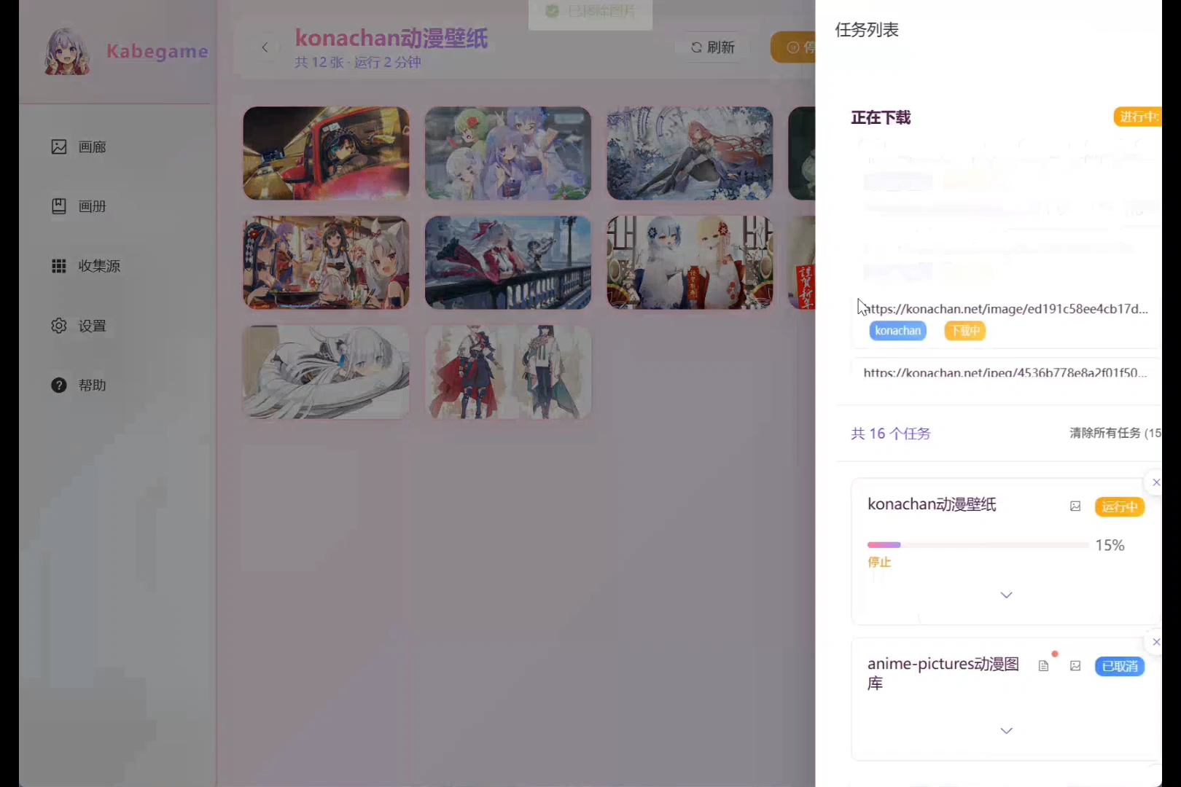The image size is (1181, 787).
Task: Open the pink-haired girl with clock thumbnail
Action: click(x=690, y=153)
